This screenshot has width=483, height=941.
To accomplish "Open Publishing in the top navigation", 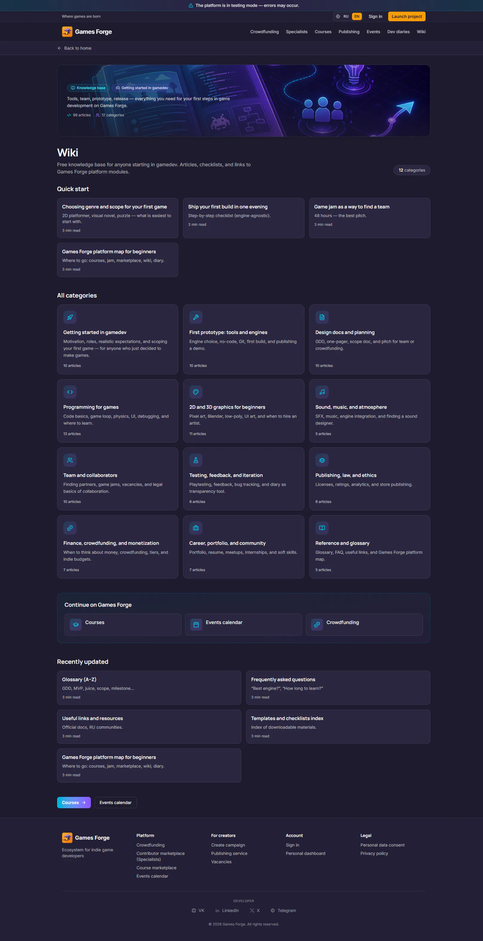I will click(x=349, y=32).
